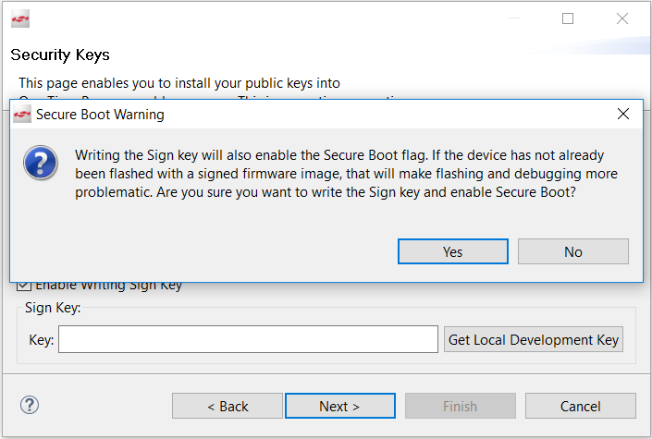Screen dimensions: 652x439
Task: Click the Key: field label
Action: [42, 340]
